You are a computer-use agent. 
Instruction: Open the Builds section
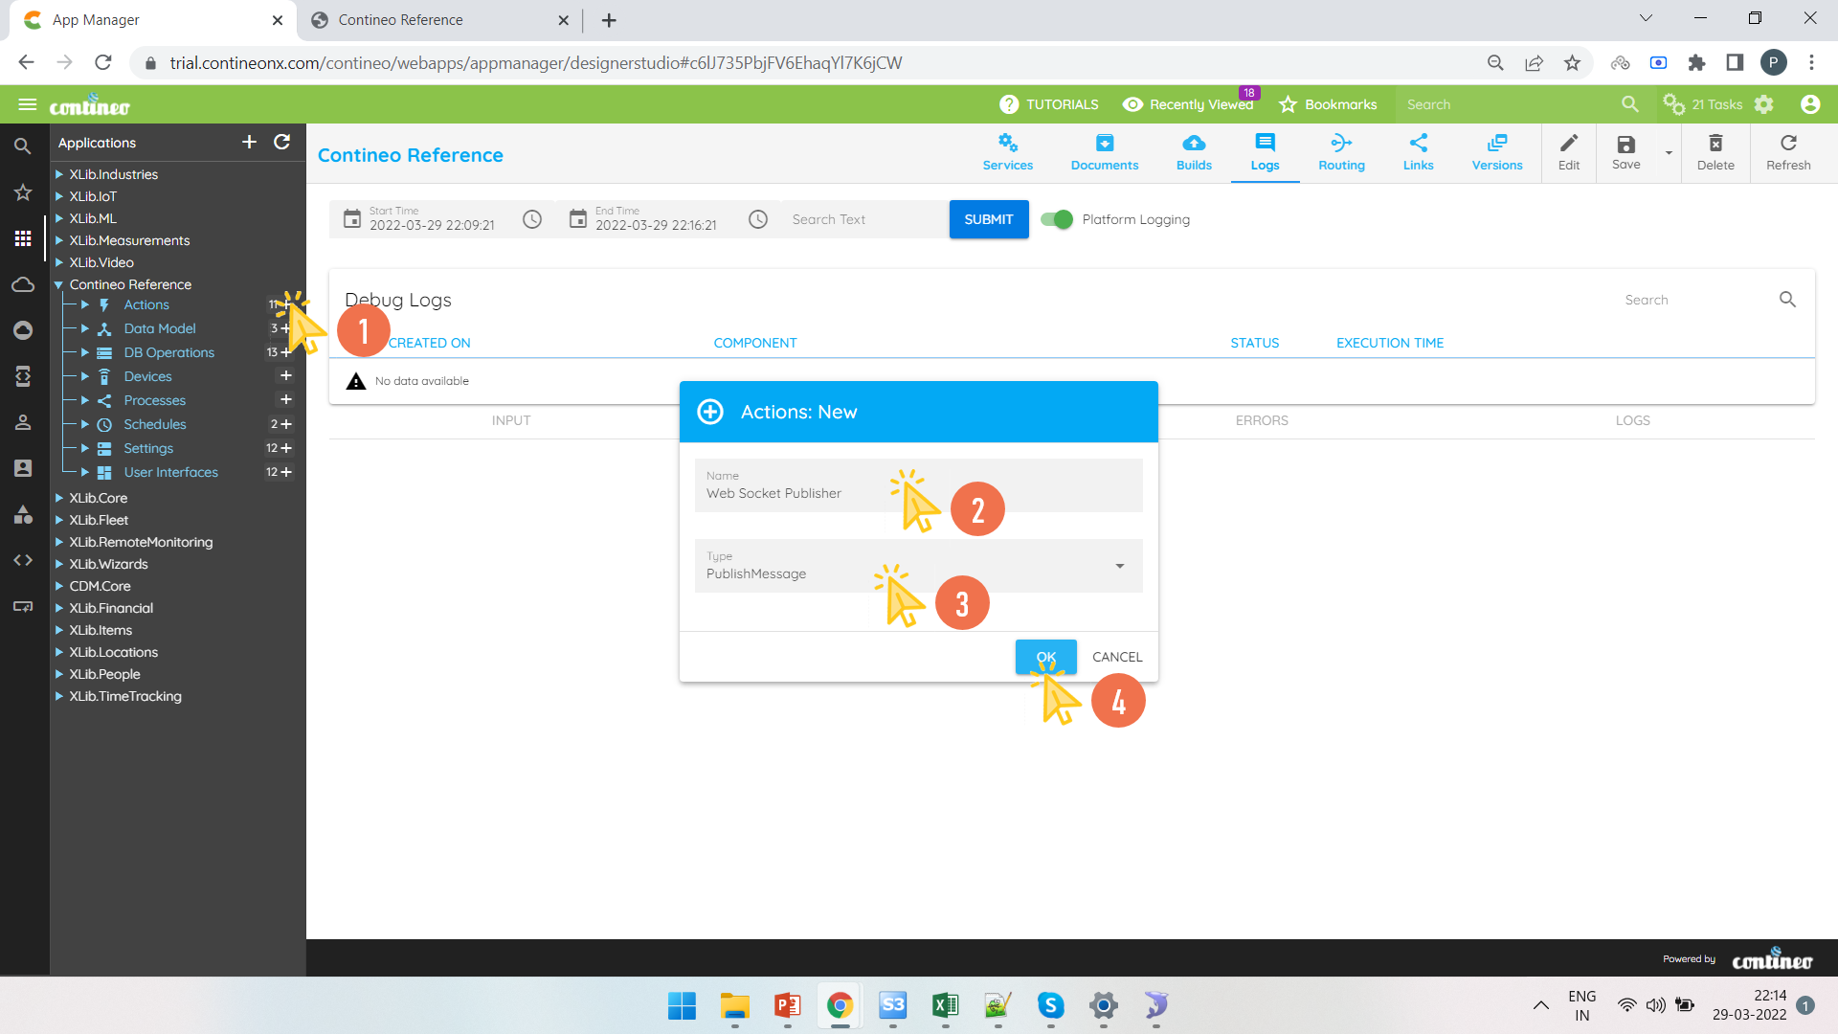pyautogui.click(x=1193, y=151)
